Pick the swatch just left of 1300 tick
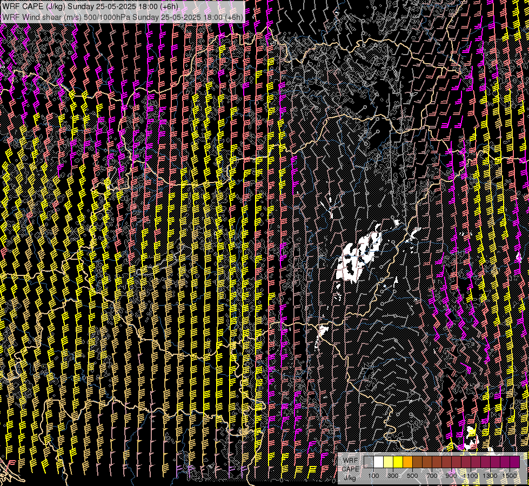 click(485, 462)
